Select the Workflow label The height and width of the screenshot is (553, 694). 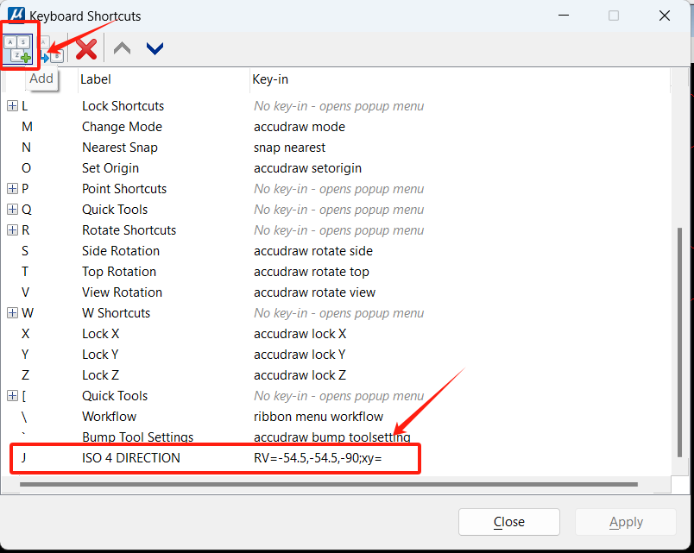(x=110, y=417)
